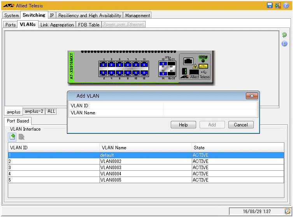
Task: Select SFP+ port 13 on the switch
Action: point(163,64)
